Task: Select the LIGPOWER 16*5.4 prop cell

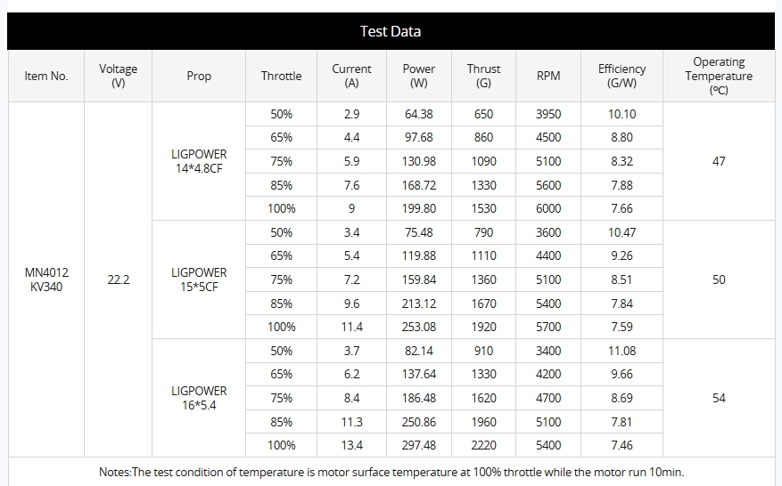Action: [x=199, y=398]
